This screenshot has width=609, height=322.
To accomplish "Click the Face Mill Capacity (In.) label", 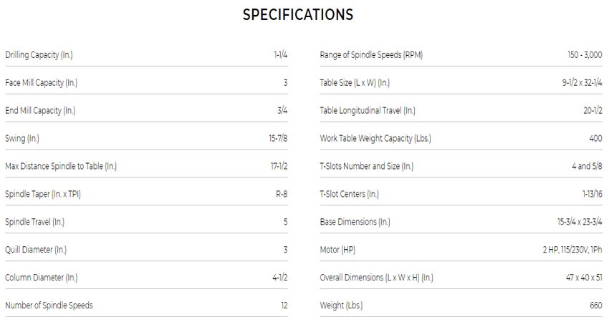I will pos(41,83).
